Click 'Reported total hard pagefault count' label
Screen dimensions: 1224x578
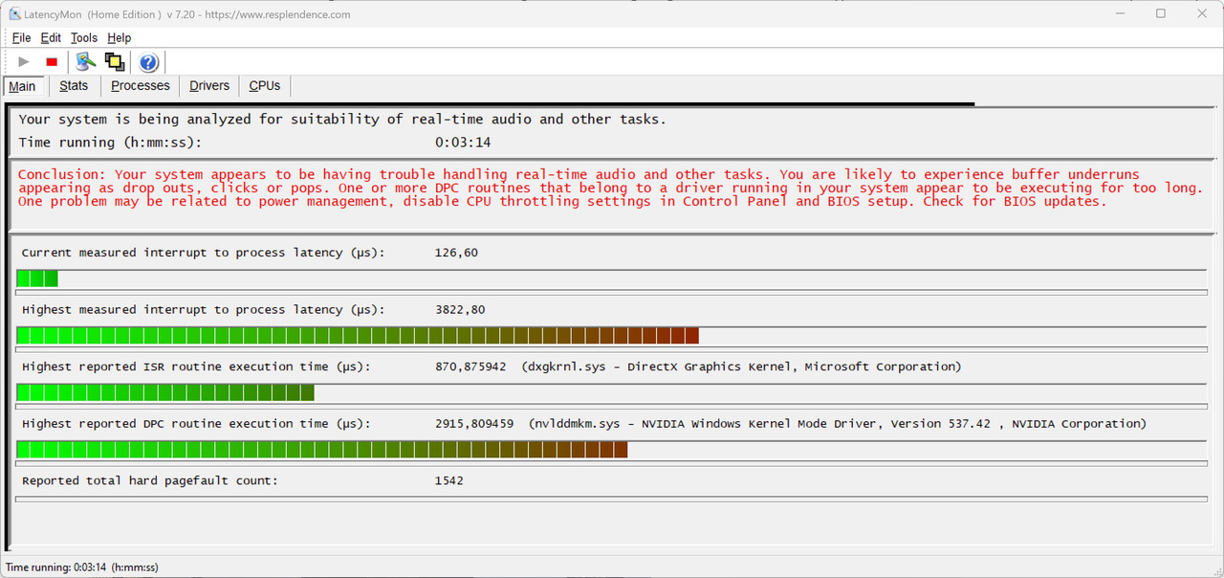[x=150, y=480]
